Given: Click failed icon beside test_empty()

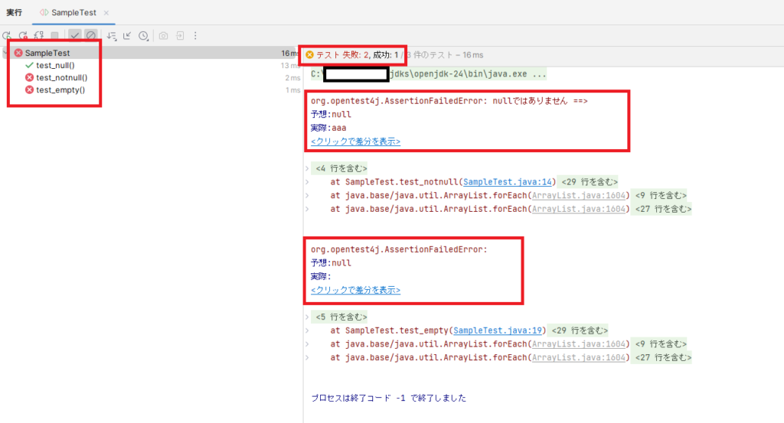Looking at the screenshot, I should point(30,90).
